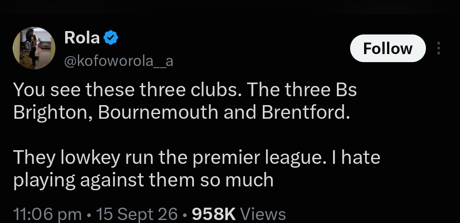Click the 11:06 pm timestamp

[x=48, y=214]
